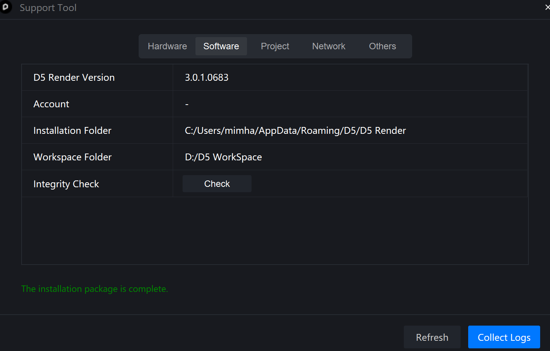Click the D5 logo icon in title bar
Image resolution: width=550 pixels, height=351 pixels.
(5, 7)
